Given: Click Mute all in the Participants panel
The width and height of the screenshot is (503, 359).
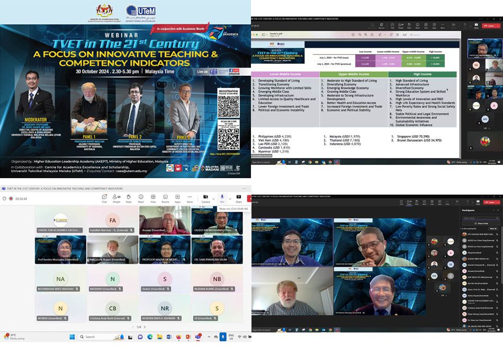Looking at the screenshot, I should (492, 228).
